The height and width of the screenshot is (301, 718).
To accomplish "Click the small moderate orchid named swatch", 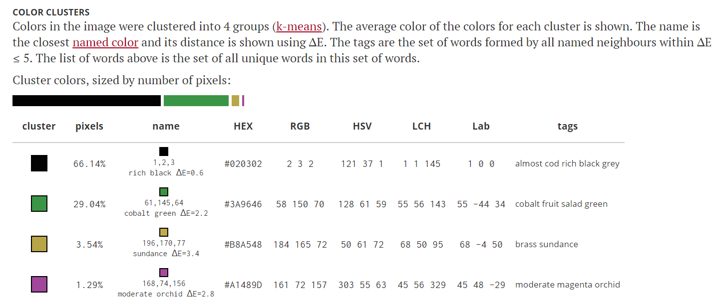I will pos(164,273).
